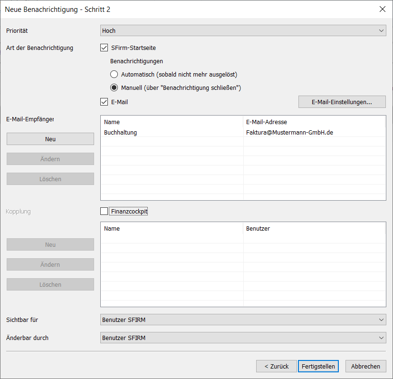Add new E-Mail-Empfänger with Neu

[x=50, y=139]
